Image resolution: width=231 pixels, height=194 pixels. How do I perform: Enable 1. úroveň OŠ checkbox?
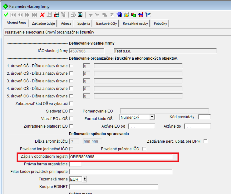click(71, 66)
